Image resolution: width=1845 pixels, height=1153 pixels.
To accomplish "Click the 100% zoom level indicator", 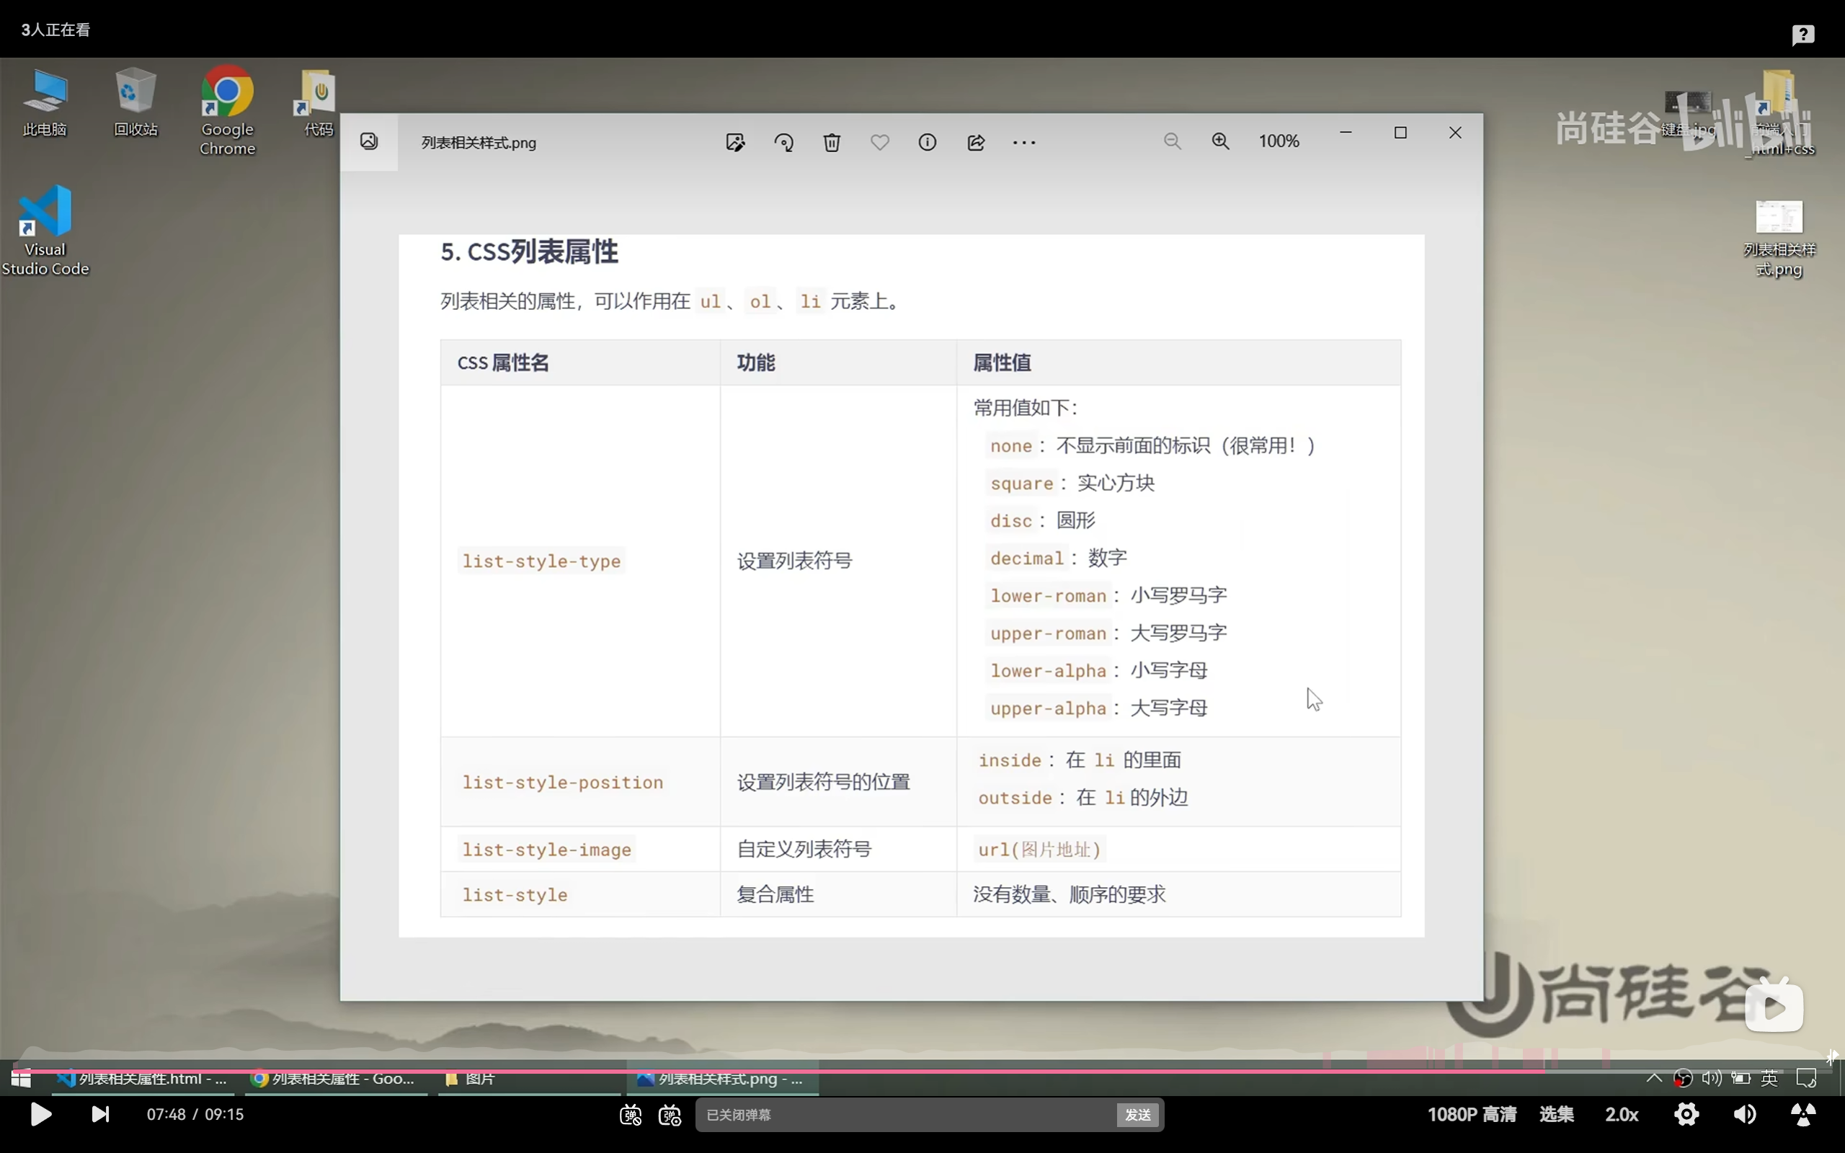I will pos(1279,141).
